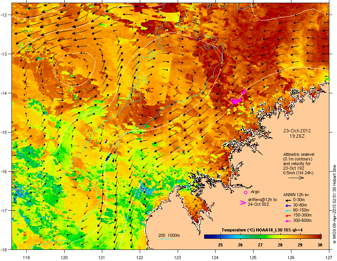Click latitude axis label -13
The width and height of the screenshot is (337, 261).
coord(4,54)
